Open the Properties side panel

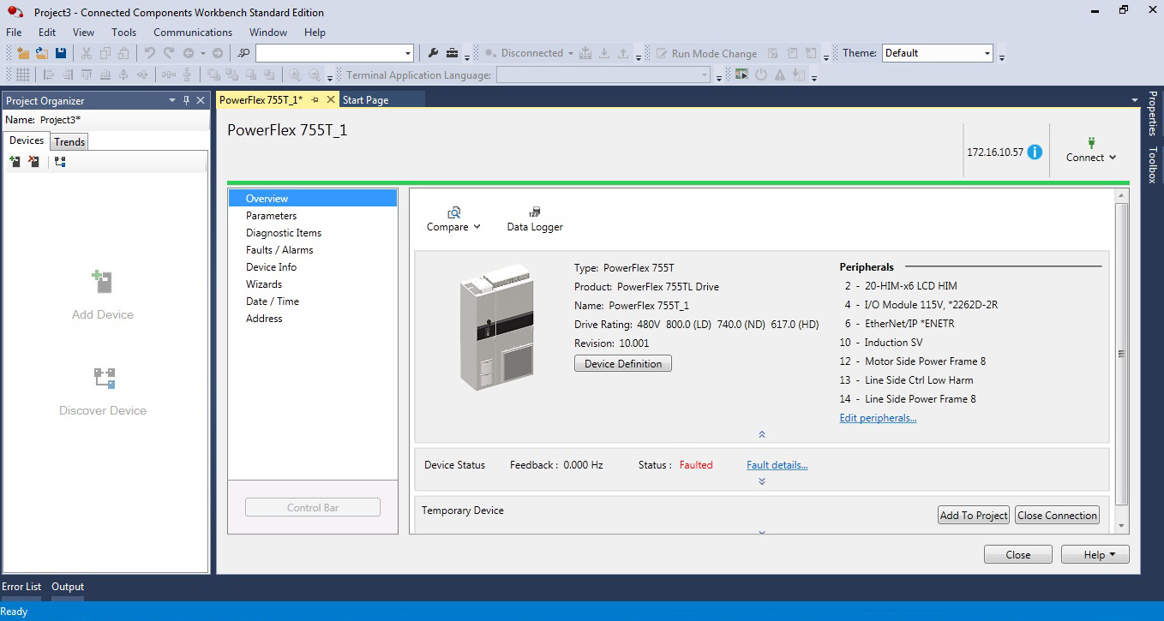[x=1153, y=113]
